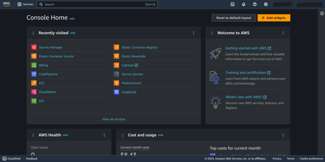Click the rocket Getting started icon

coord(215,53)
